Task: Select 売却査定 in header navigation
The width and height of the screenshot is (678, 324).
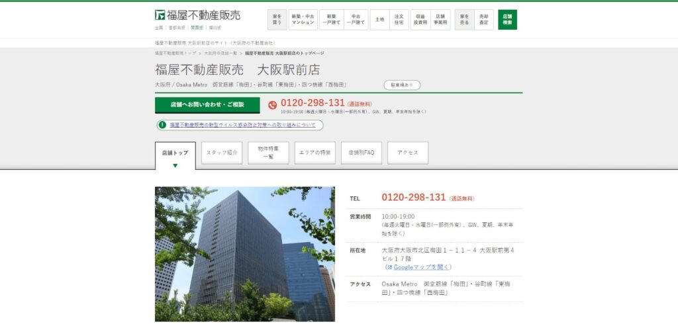Action: (x=484, y=19)
